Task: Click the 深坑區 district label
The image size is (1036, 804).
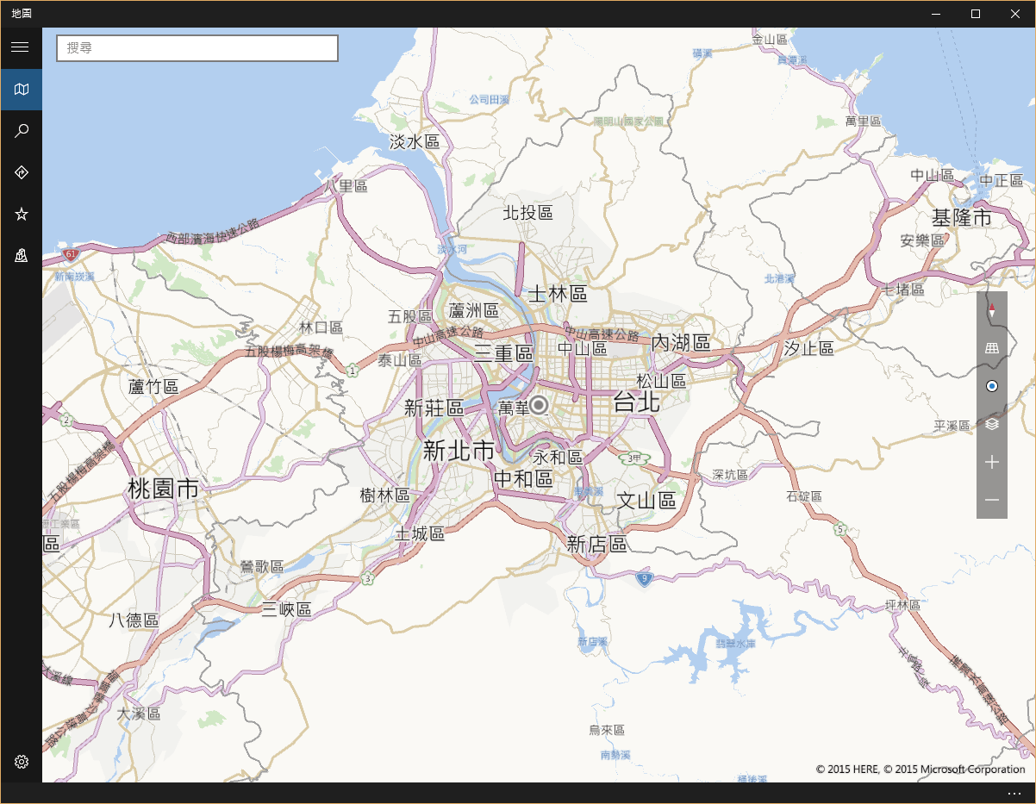Action: click(x=731, y=475)
